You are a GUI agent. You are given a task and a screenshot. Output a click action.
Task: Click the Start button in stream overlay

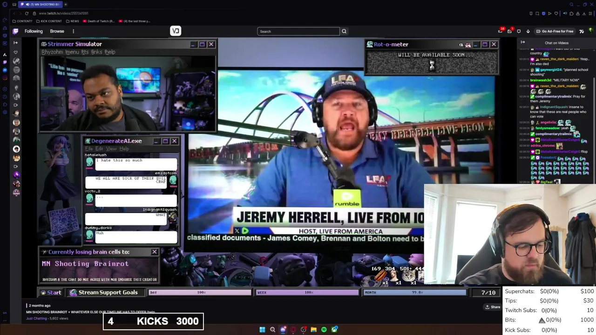(x=51, y=292)
